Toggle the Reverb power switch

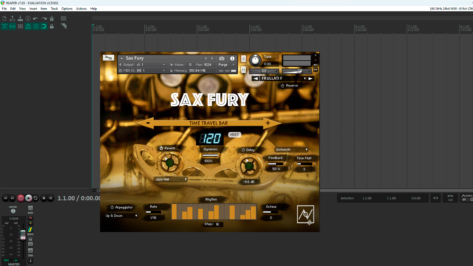161,148
